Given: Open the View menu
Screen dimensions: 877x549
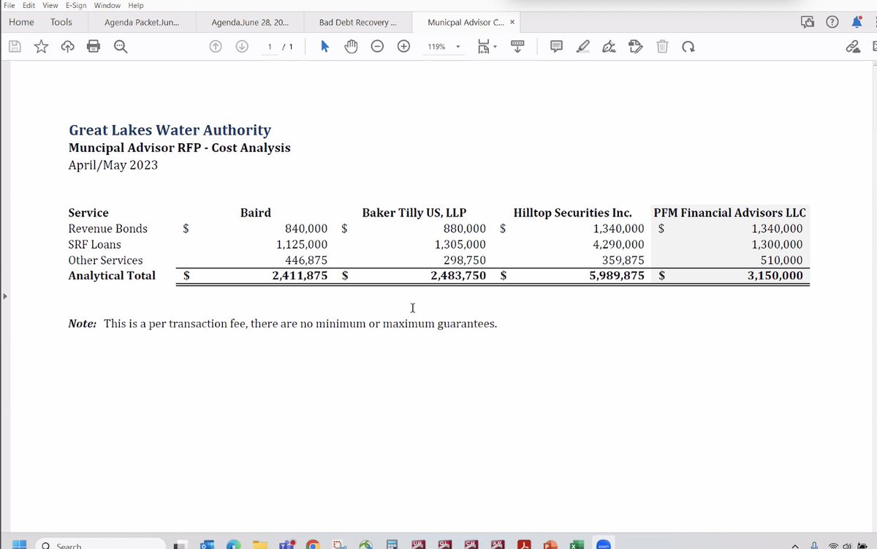Looking at the screenshot, I should (50, 5).
